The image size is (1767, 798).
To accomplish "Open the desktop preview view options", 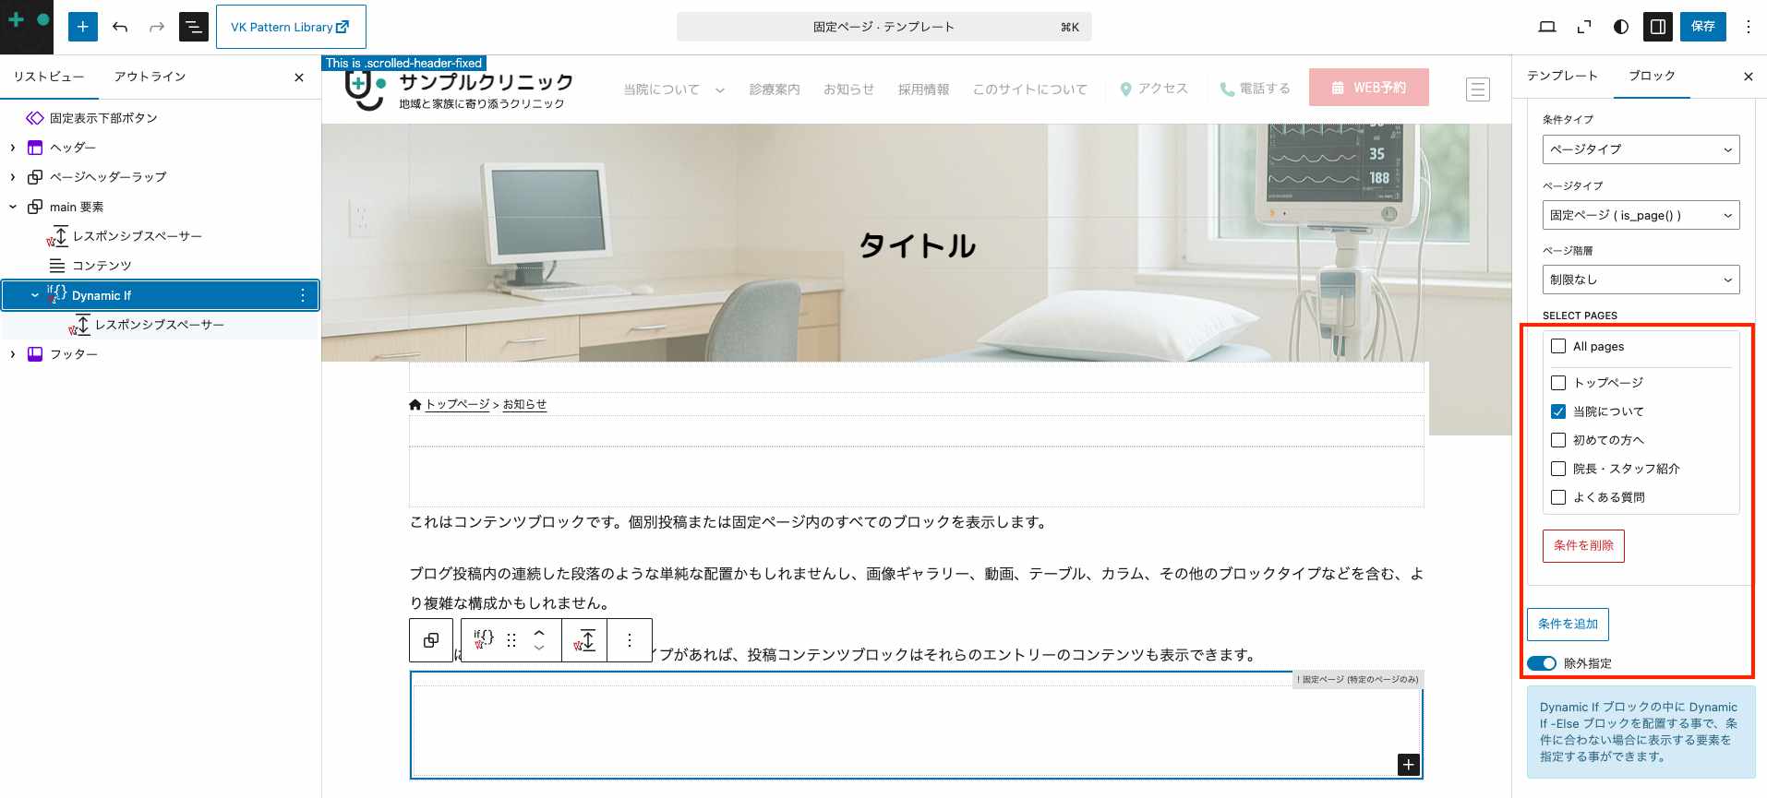I will tap(1547, 27).
